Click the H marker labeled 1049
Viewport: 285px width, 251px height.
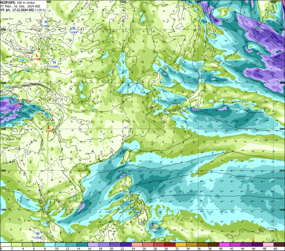click(74, 28)
